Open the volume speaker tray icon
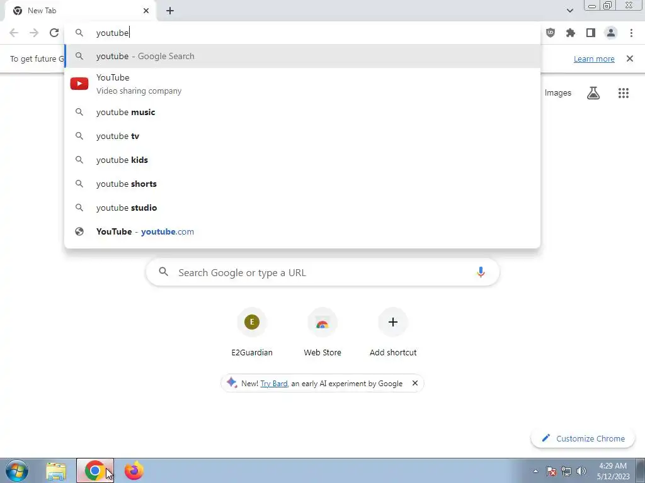The width and height of the screenshot is (645, 483). (581, 471)
